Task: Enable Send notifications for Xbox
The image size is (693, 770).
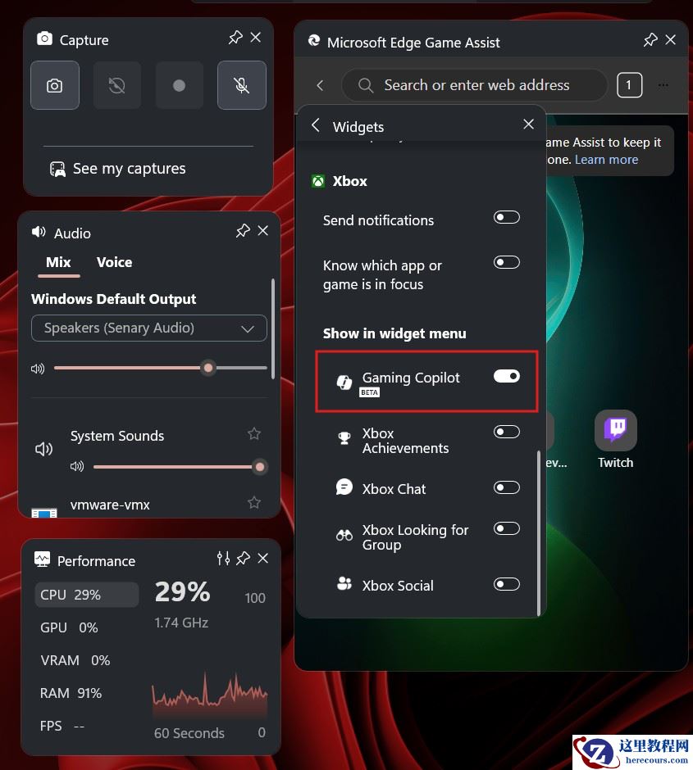Action: point(506,216)
